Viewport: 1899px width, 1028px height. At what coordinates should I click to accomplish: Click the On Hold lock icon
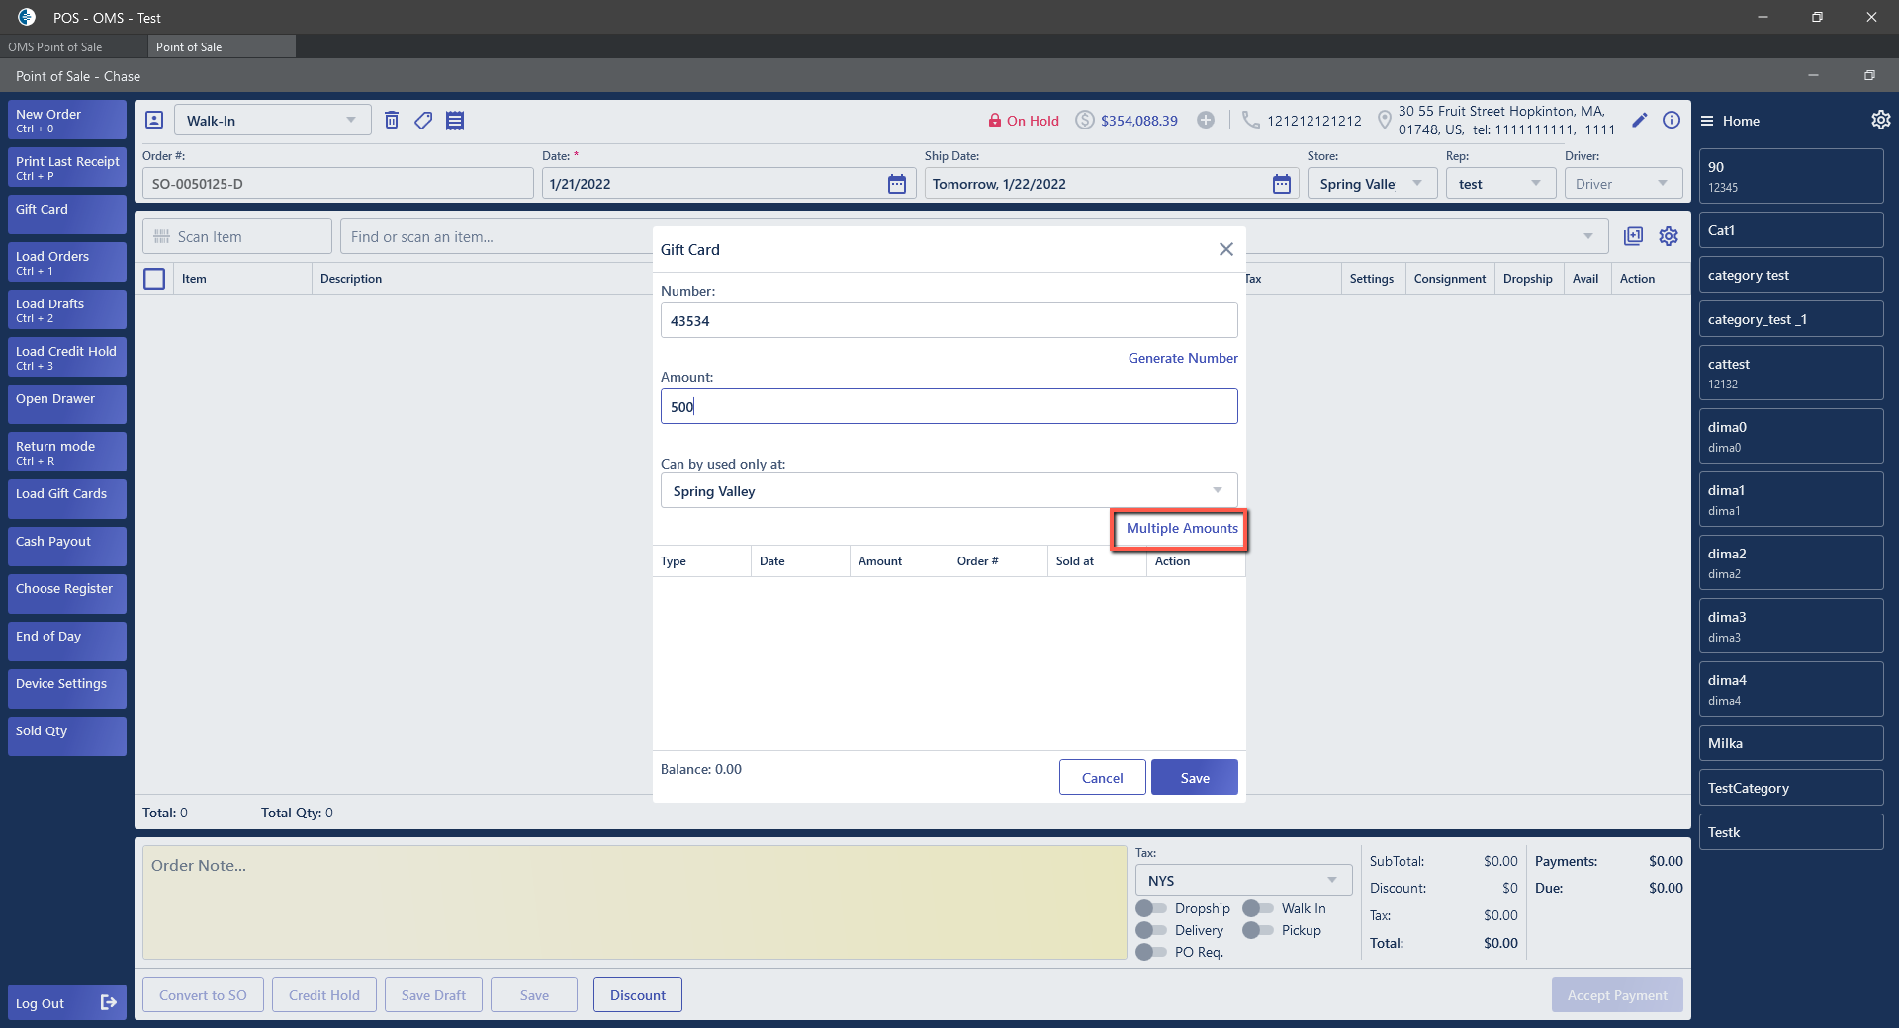tap(995, 121)
